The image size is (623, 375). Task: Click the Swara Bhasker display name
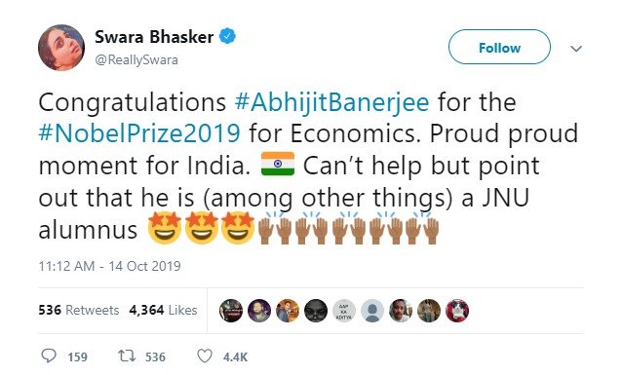[x=154, y=37]
